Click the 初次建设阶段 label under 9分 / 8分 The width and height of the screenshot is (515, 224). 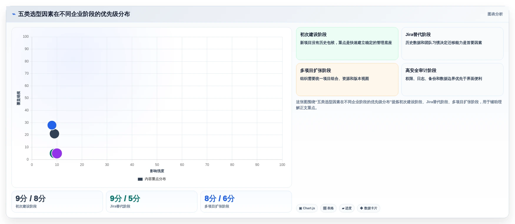[26, 207]
